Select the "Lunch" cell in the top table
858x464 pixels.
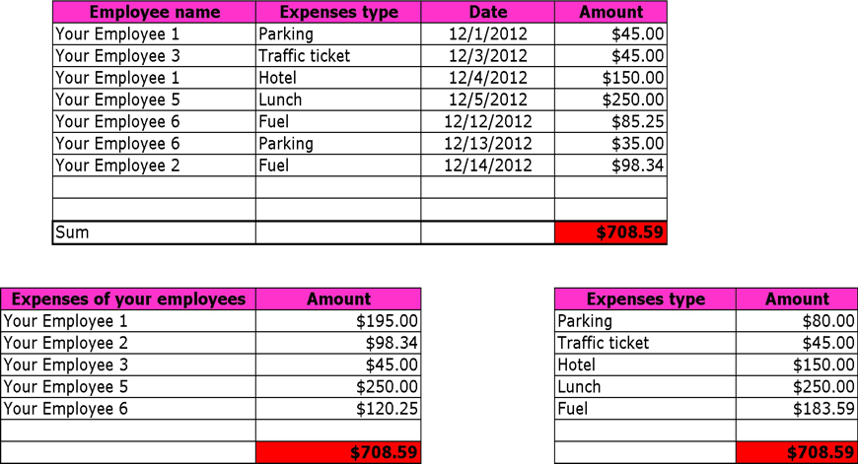(337, 100)
